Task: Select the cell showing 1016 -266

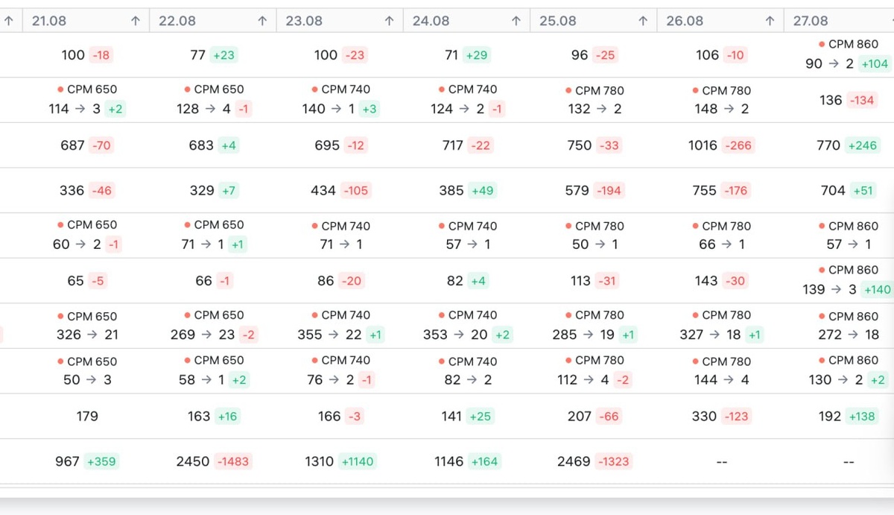Action: pyautogui.click(x=720, y=145)
